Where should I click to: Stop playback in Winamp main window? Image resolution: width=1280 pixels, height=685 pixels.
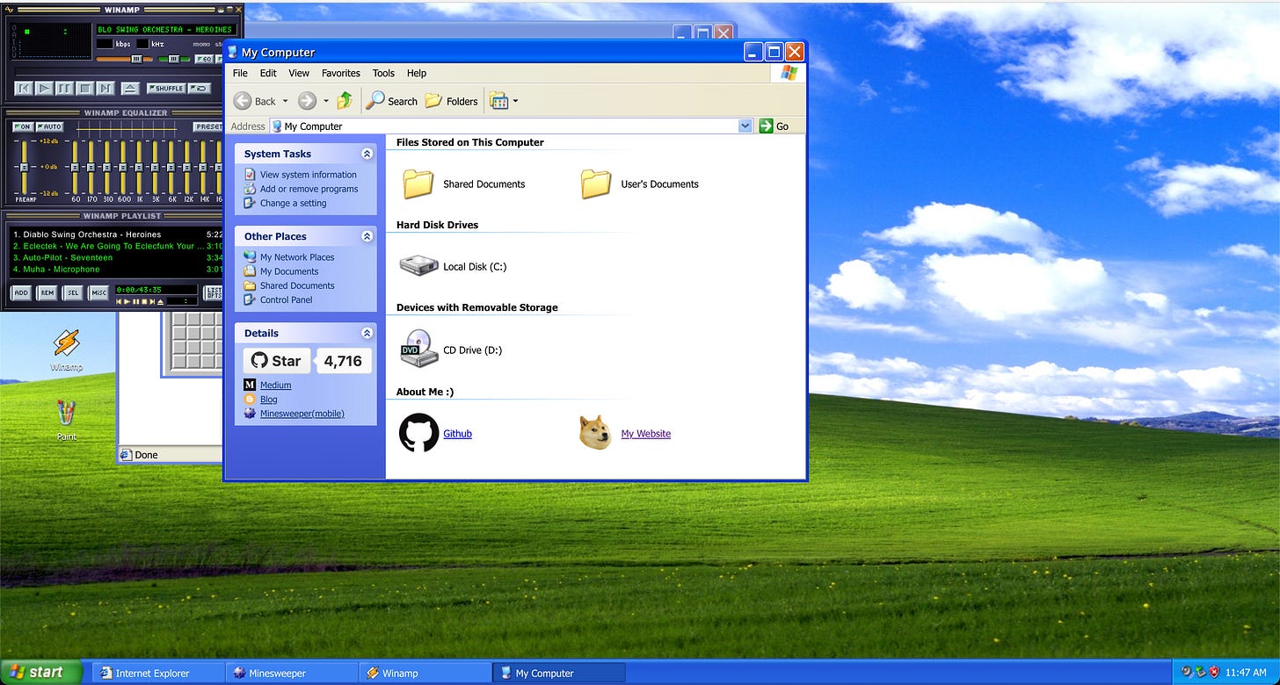click(85, 88)
